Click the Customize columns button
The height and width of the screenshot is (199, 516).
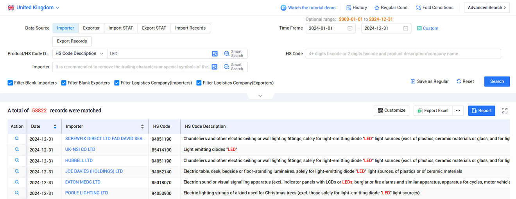tap(392, 111)
